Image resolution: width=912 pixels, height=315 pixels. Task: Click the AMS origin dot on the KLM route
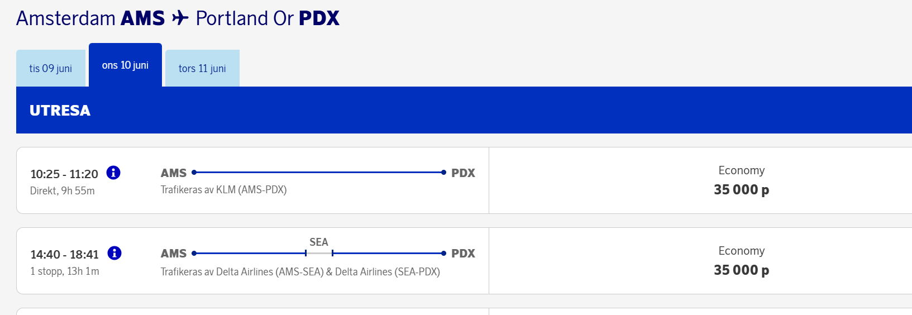pos(194,173)
